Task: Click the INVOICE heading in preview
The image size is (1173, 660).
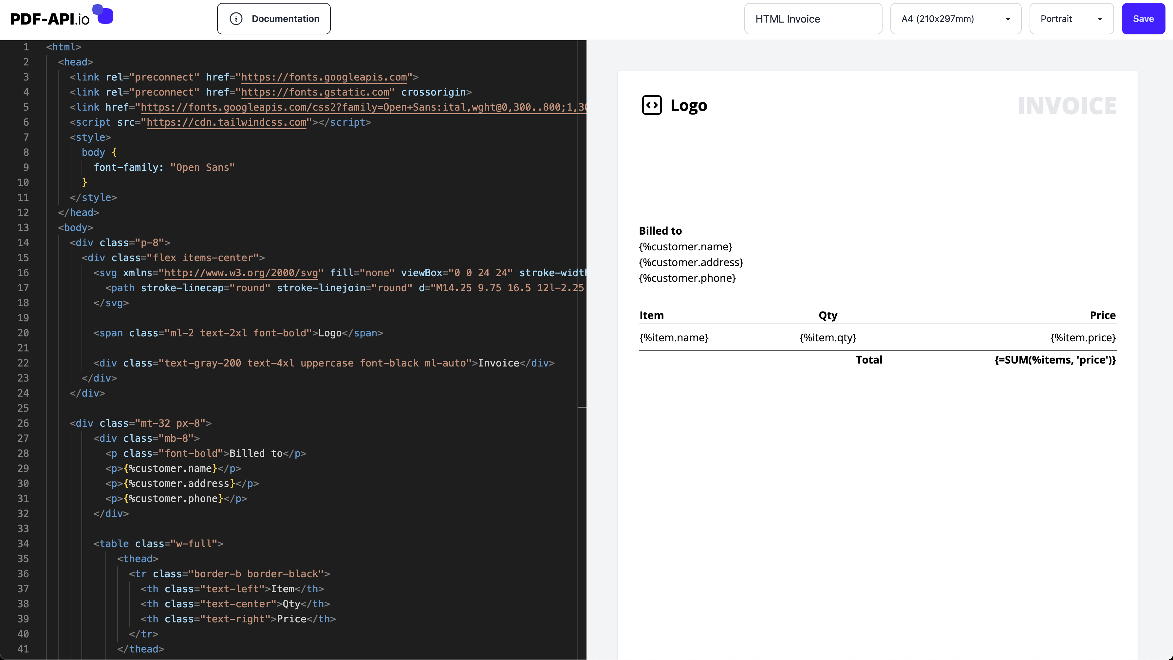Action: [x=1067, y=106]
